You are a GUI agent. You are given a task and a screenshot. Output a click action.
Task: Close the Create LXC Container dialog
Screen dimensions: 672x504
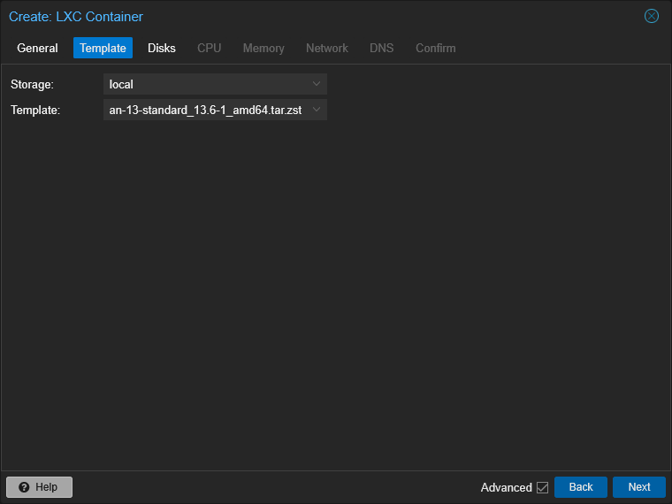(x=651, y=16)
